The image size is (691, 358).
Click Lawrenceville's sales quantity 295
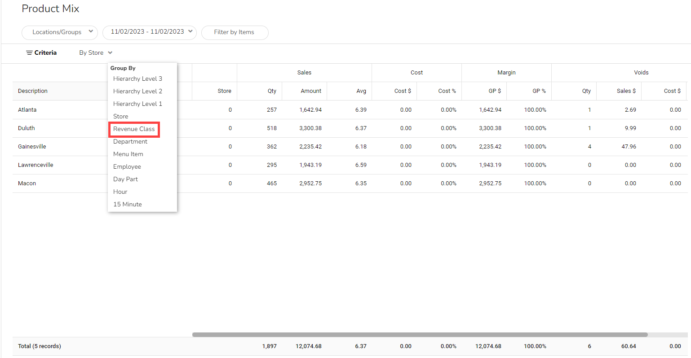point(272,165)
